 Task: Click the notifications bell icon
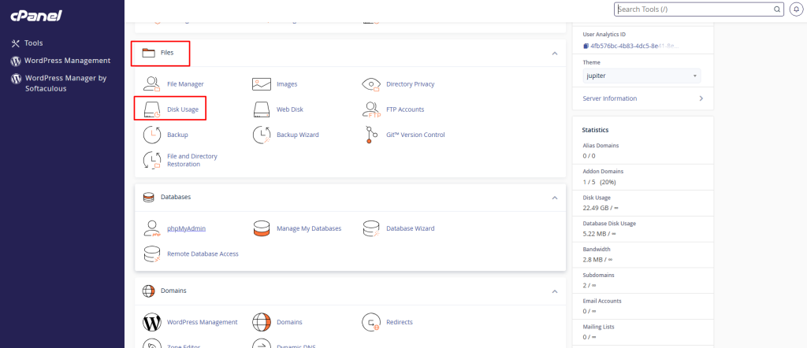pos(794,9)
